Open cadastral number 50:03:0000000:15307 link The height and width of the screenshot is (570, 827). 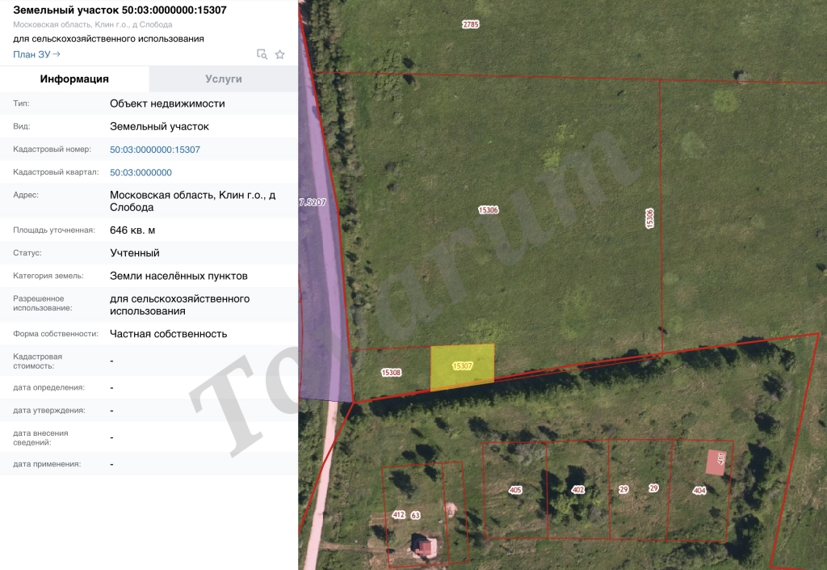[x=155, y=150]
